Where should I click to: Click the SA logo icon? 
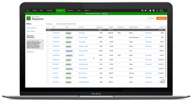click(28, 10)
